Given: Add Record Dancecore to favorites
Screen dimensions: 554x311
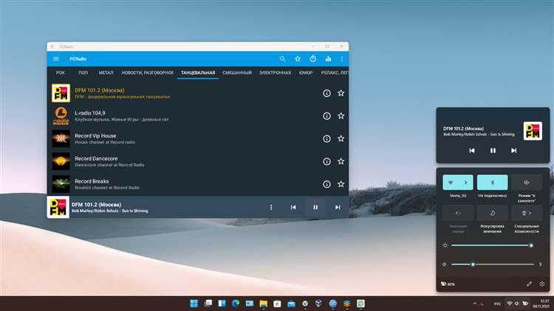Looking at the screenshot, I should (341, 162).
